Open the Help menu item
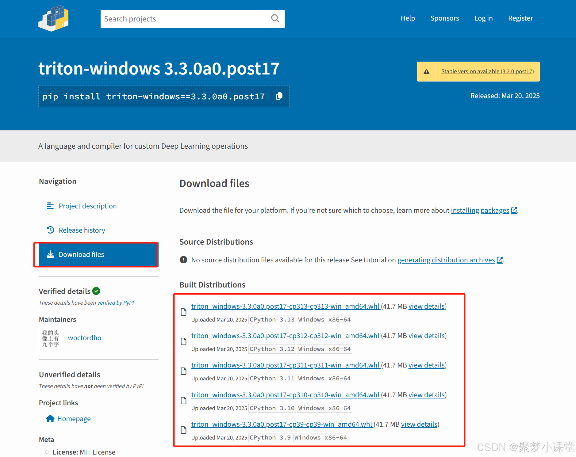This screenshot has height=457, width=576. 408,18
